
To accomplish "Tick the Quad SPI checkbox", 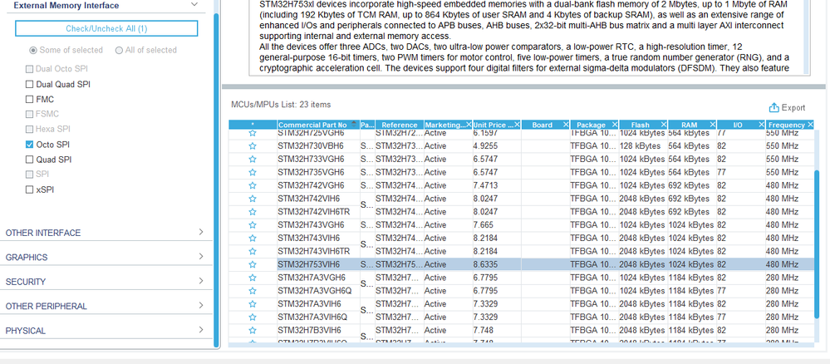I will point(30,160).
